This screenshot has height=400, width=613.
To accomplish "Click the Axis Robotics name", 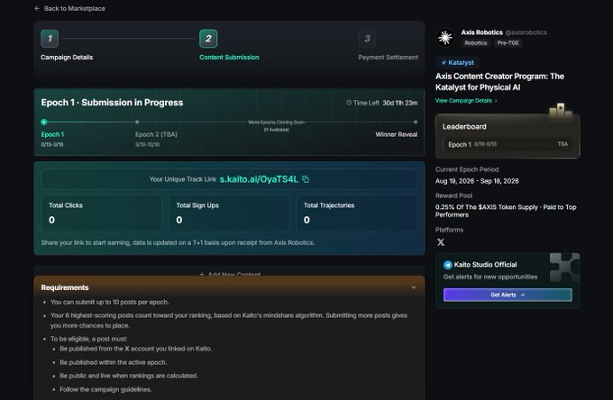I will (481, 32).
